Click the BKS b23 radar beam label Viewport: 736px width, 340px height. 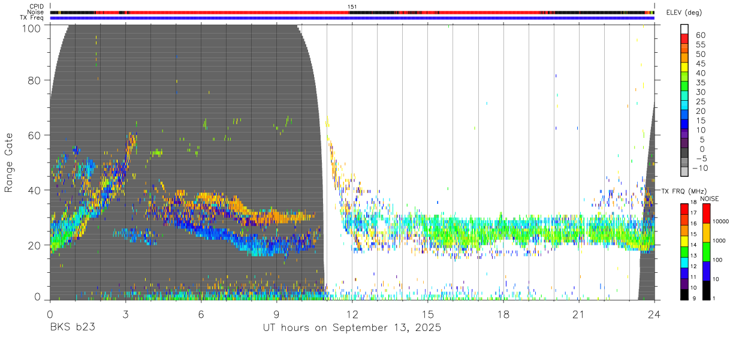(72, 328)
